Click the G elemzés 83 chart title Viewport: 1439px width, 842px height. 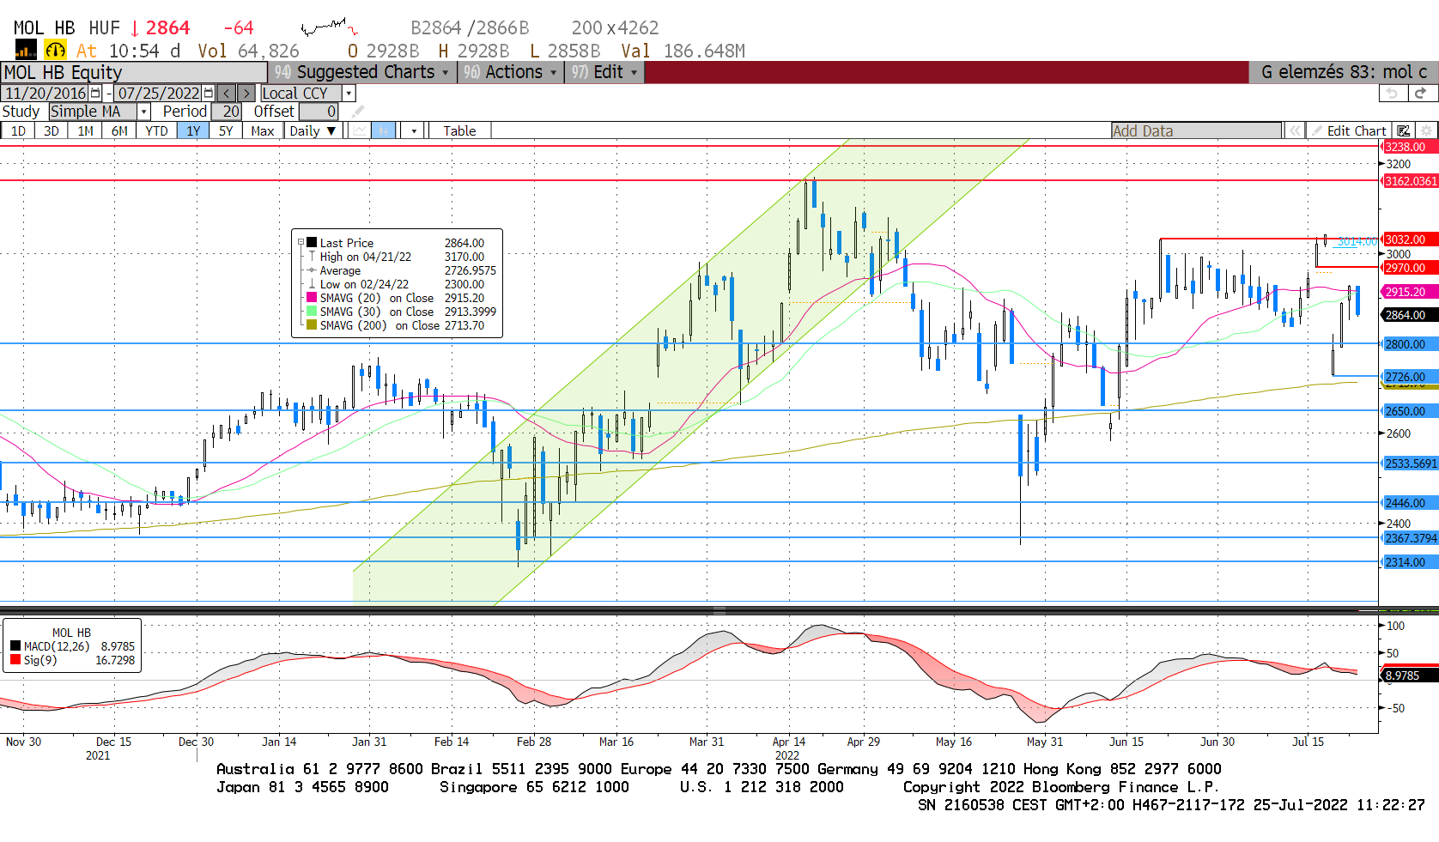point(1344,72)
